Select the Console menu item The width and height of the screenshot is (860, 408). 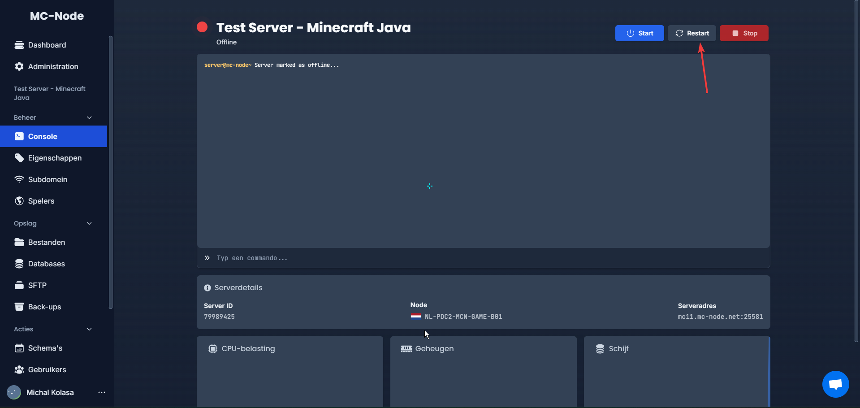tap(53, 136)
